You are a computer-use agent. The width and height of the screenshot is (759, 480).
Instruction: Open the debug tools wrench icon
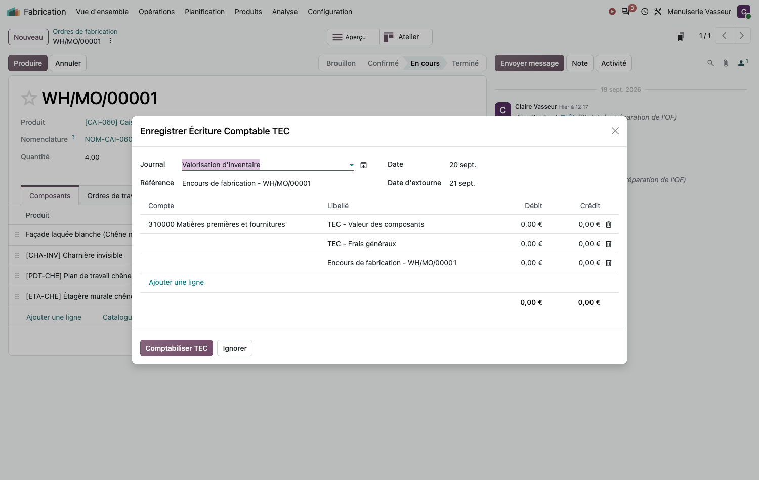[658, 11]
